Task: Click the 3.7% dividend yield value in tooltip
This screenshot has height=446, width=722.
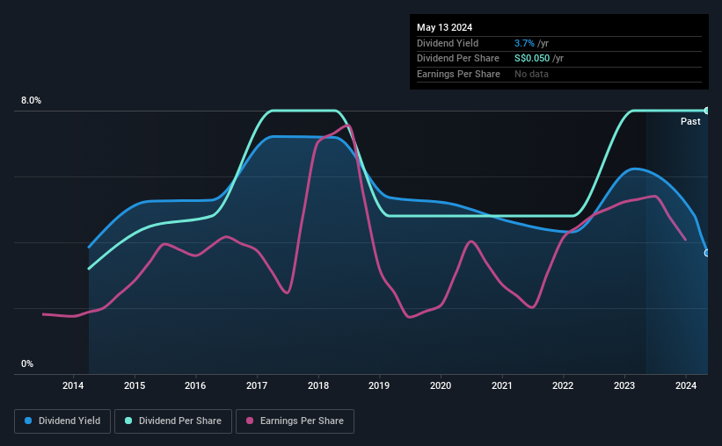Action: point(524,43)
